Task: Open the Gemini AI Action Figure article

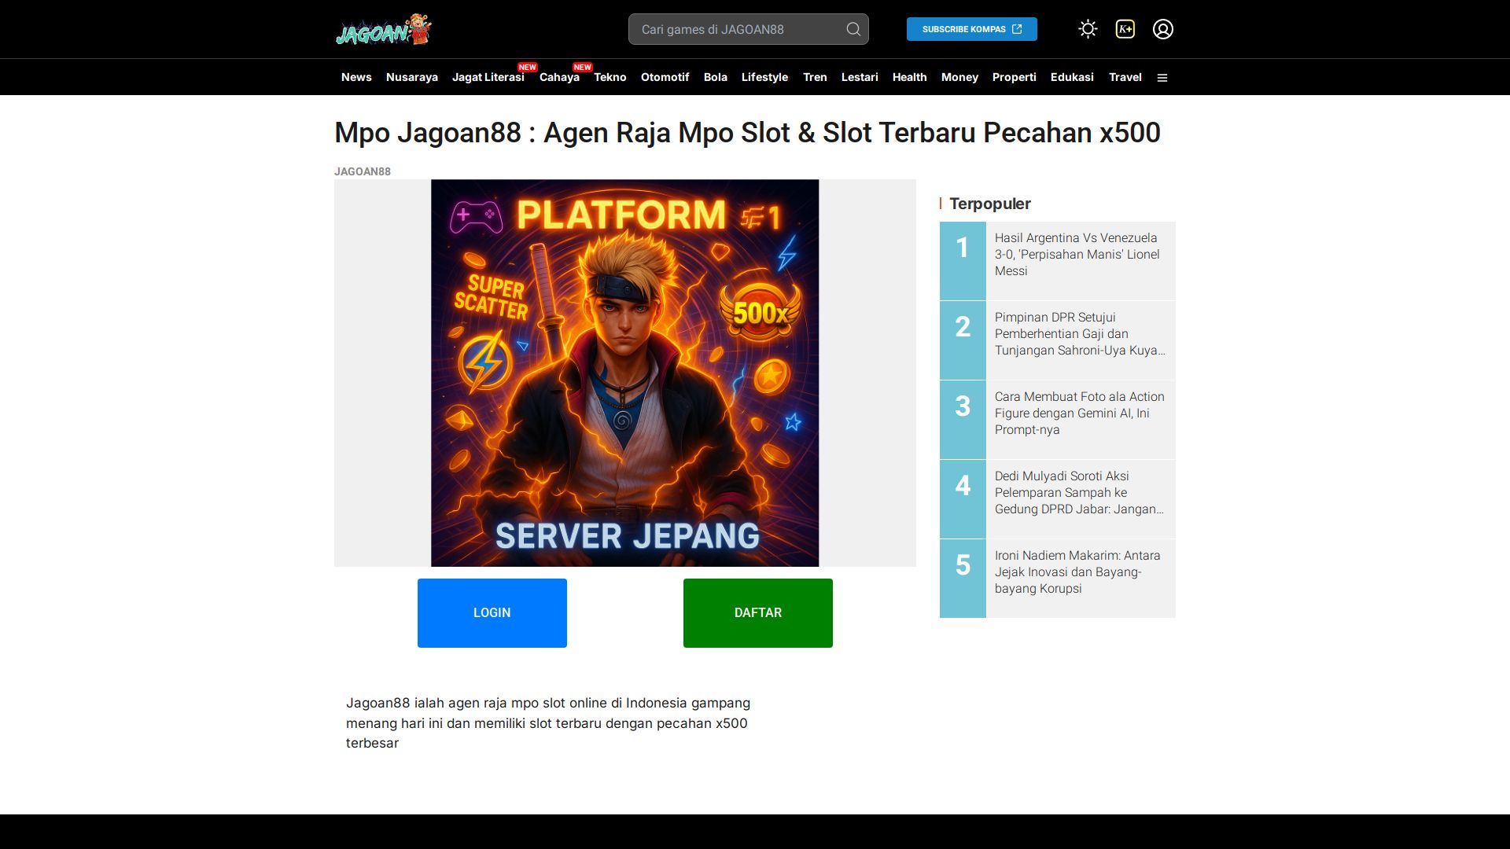Action: click(1078, 413)
